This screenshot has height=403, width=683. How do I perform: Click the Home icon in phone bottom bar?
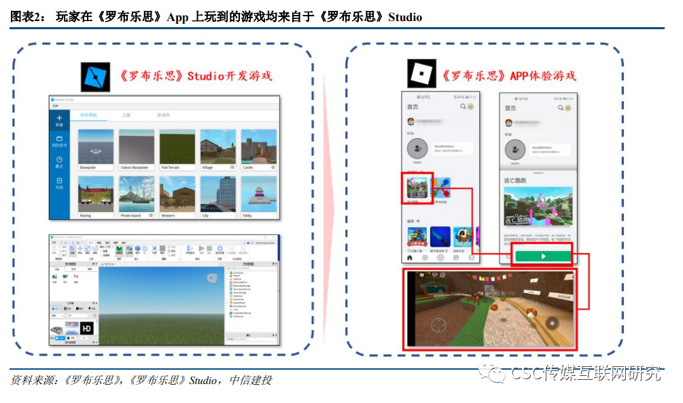point(410,258)
